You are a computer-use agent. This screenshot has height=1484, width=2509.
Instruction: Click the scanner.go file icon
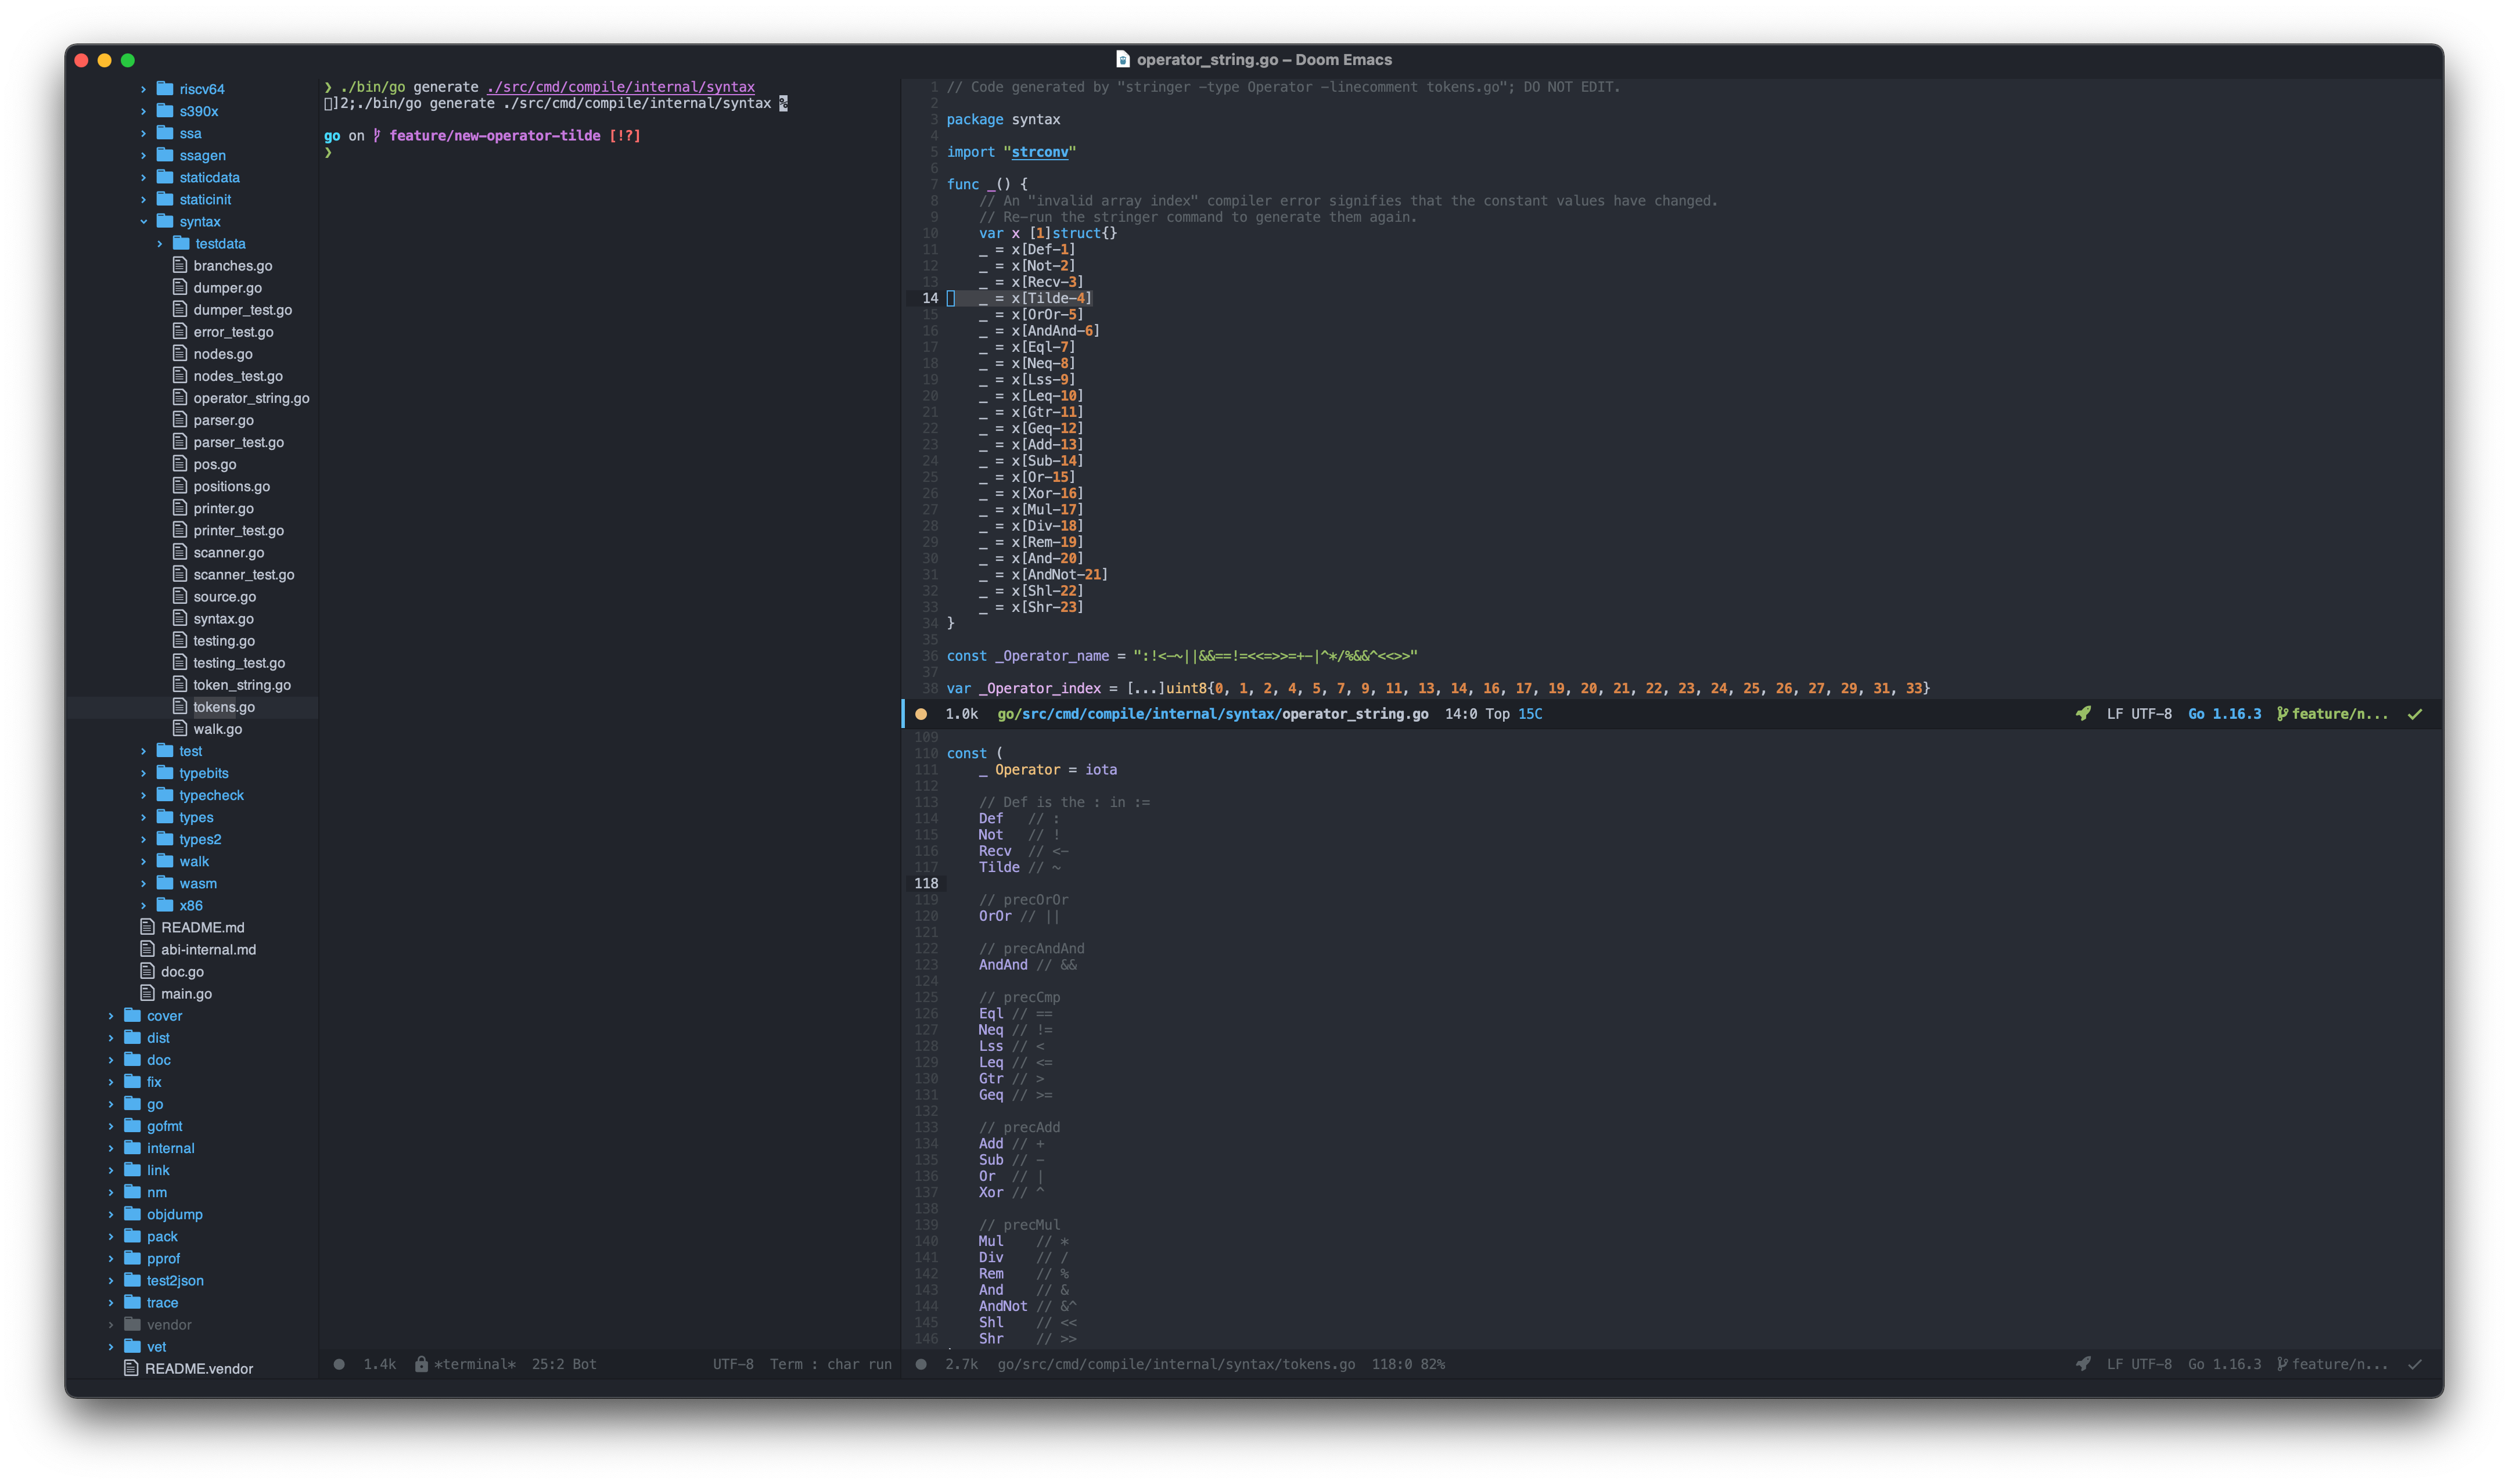pyautogui.click(x=180, y=552)
